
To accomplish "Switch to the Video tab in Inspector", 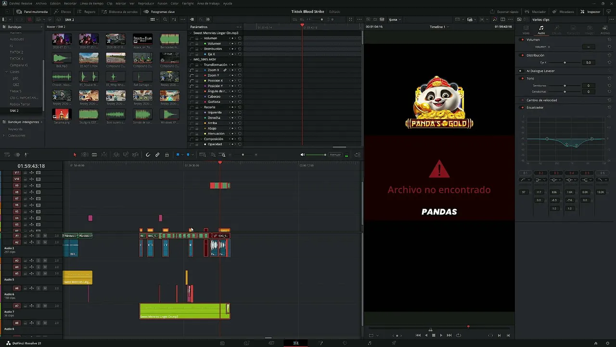I will click(x=526, y=30).
